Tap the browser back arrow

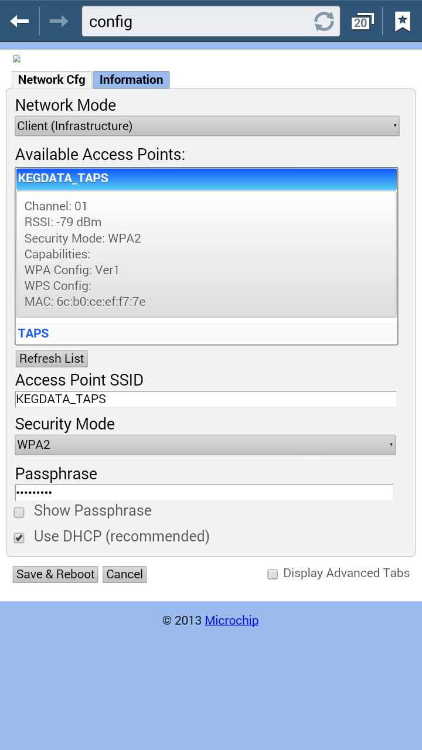point(19,22)
